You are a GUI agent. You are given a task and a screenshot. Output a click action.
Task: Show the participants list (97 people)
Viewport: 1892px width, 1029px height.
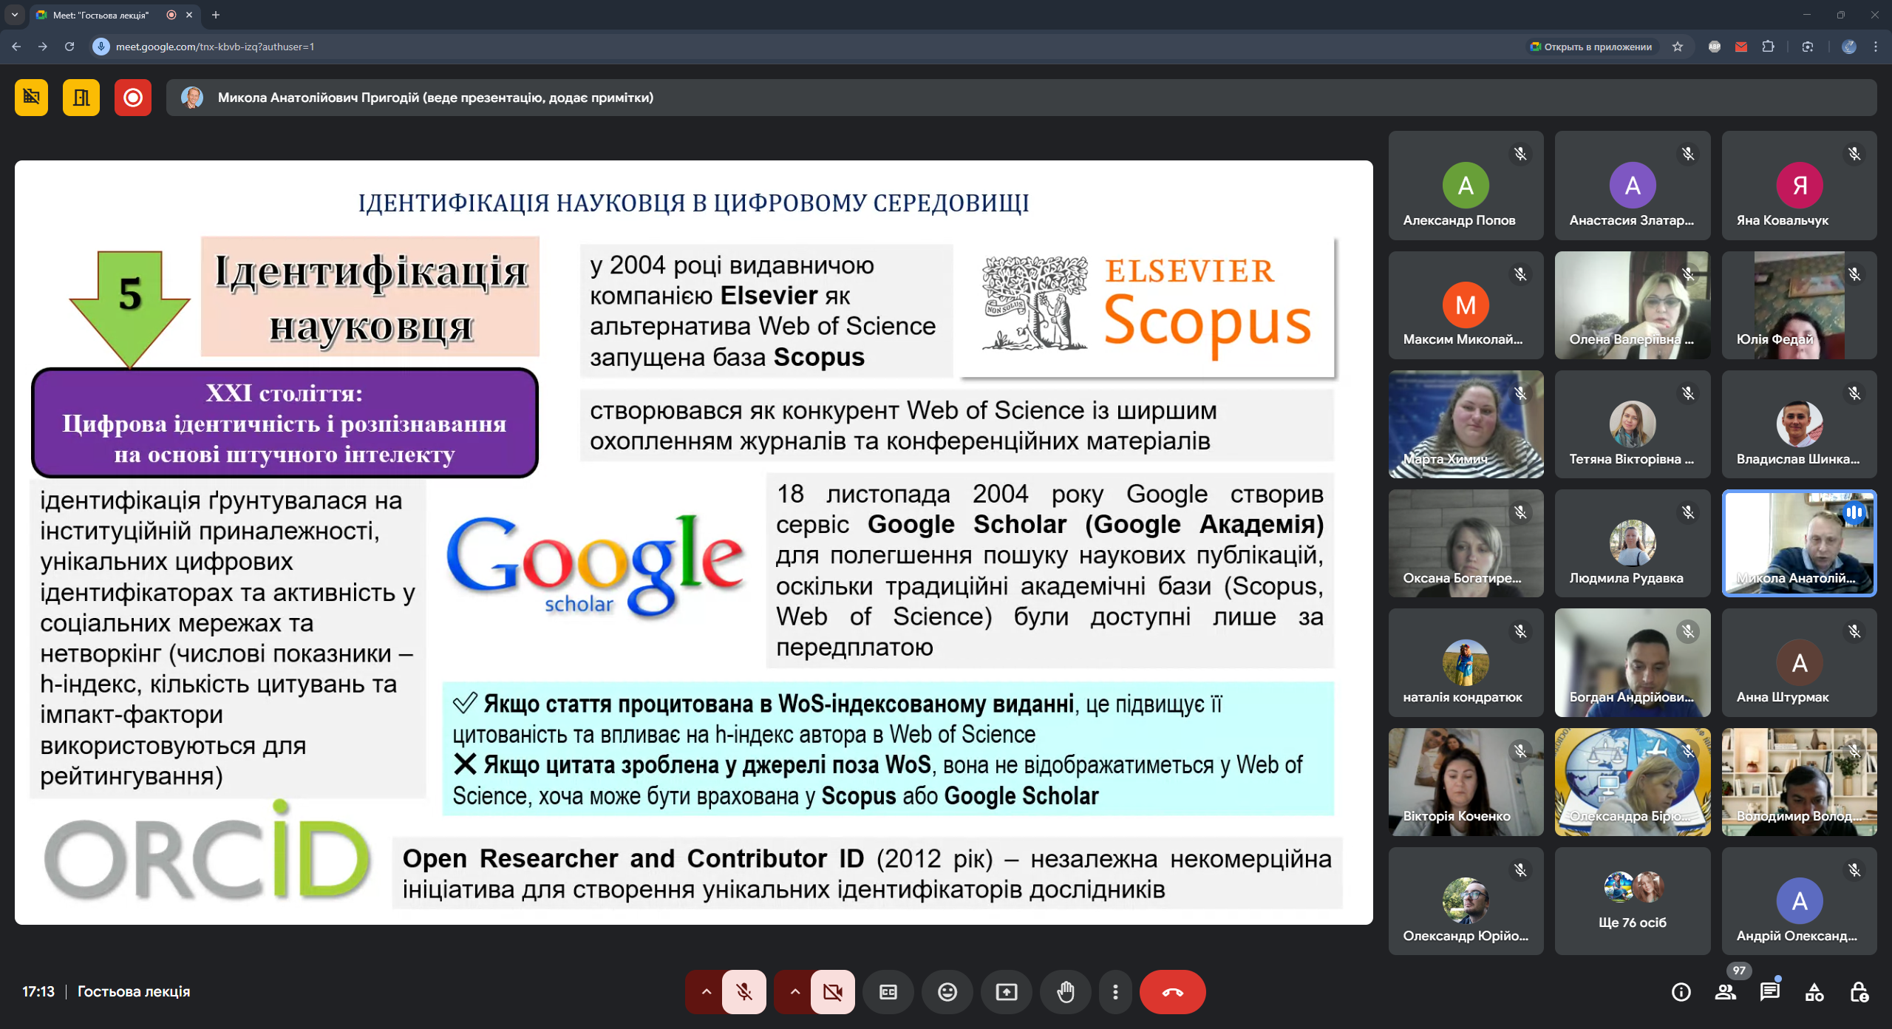pyautogui.click(x=1726, y=992)
